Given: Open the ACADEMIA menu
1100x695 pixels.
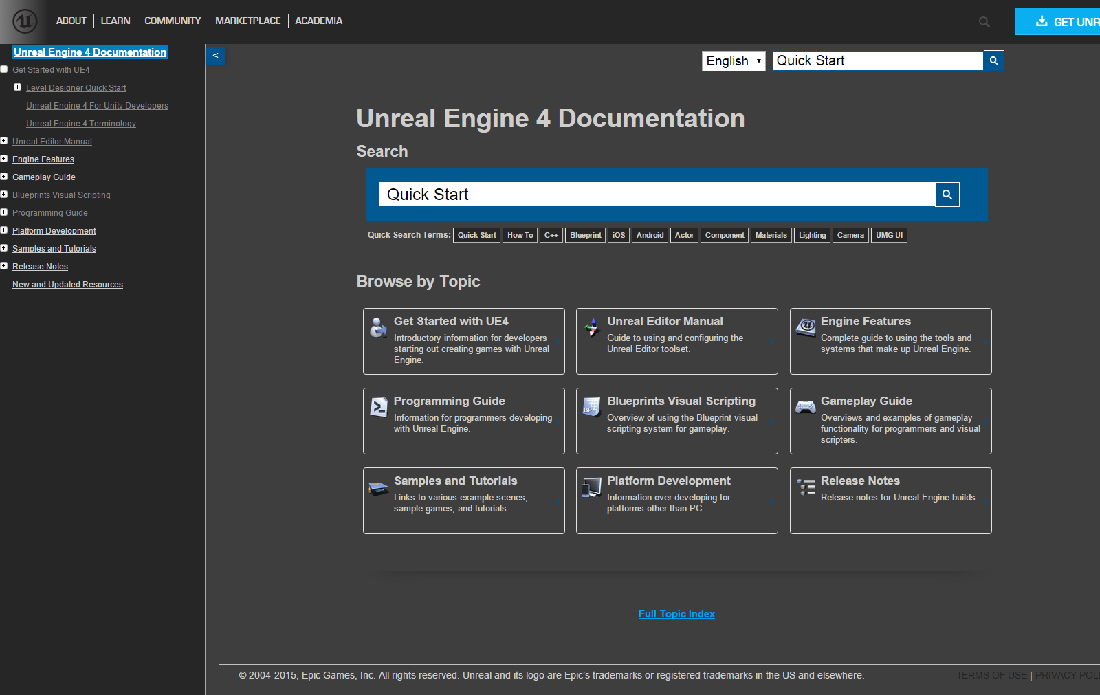Looking at the screenshot, I should (319, 21).
